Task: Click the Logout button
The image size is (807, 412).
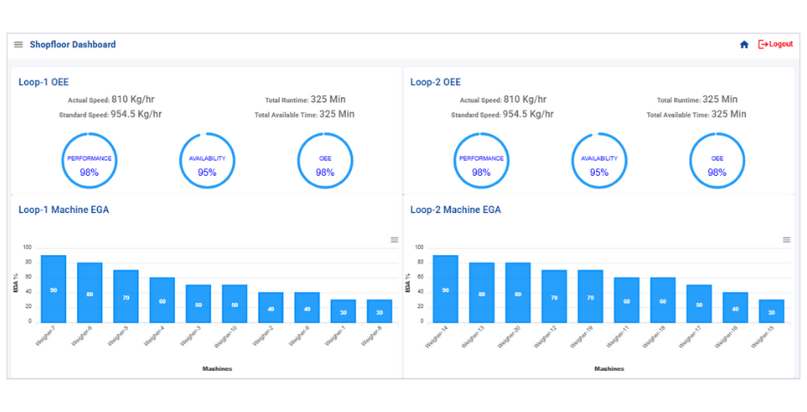Action: (775, 45)
